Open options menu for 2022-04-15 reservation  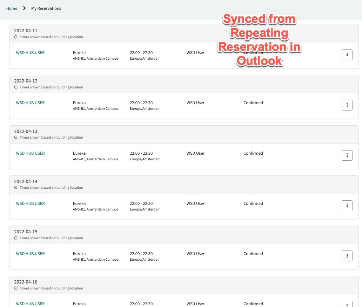point(347,256)
